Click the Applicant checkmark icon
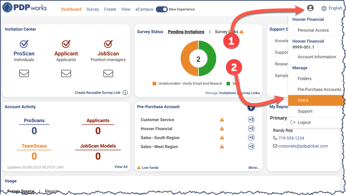The height and width of the screenshot is (195, 346). [66, 44]
